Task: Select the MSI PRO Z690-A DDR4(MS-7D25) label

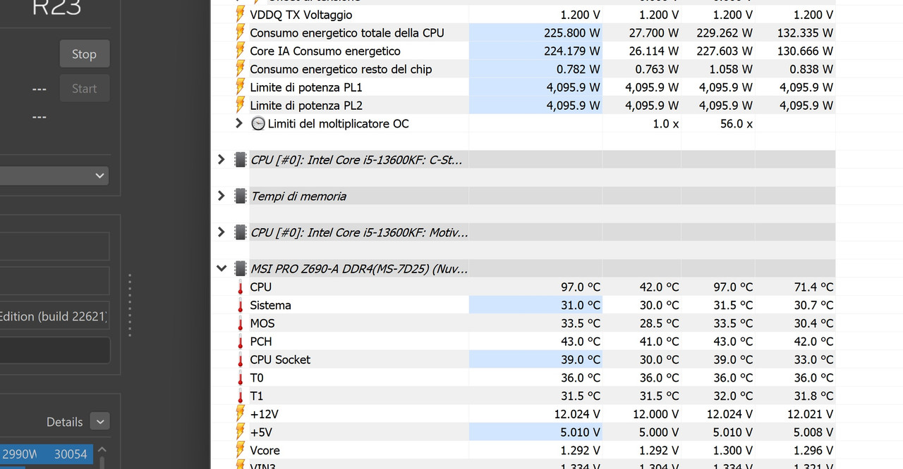Action: tap(359, 268)
